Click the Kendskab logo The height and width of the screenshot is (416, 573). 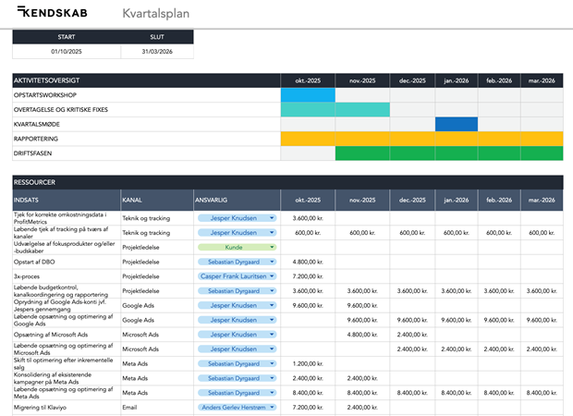click(x=55, y=13)
